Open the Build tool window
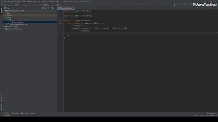 (x=33, y=113)
